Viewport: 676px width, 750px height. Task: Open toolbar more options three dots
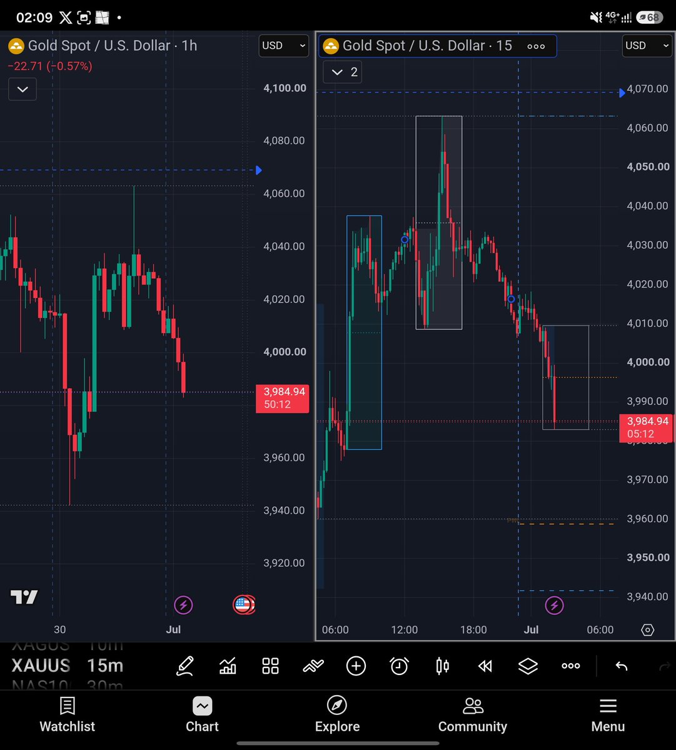point(571,666)
